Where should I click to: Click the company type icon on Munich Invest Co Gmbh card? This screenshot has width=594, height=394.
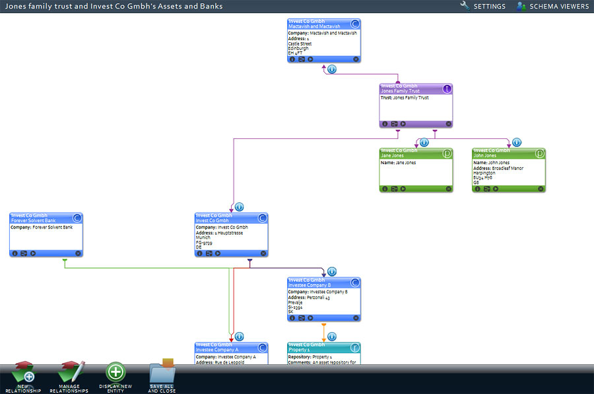pos(263,218)
